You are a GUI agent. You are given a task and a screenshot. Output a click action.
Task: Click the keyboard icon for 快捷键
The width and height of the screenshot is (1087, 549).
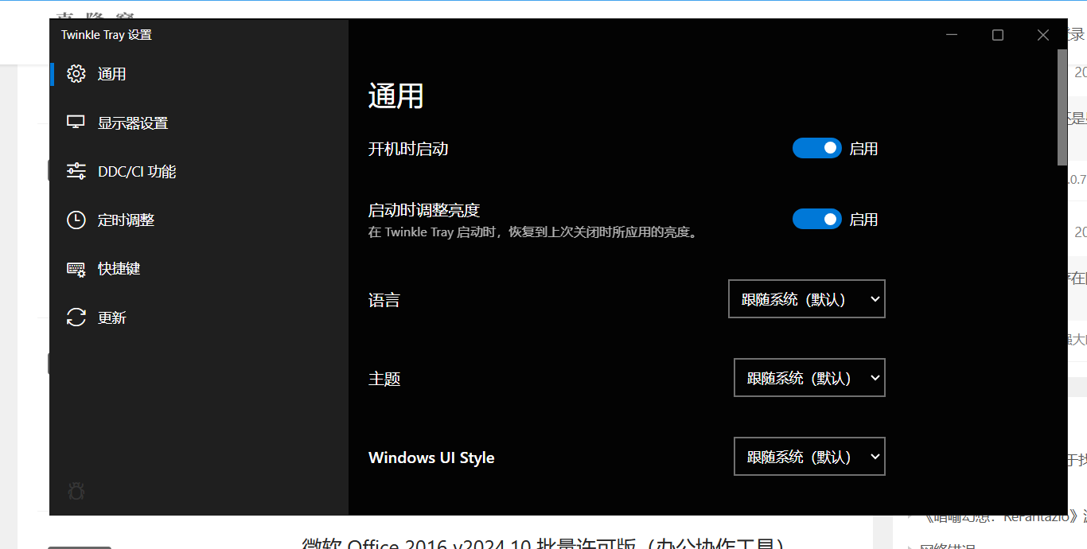(76, 269)
